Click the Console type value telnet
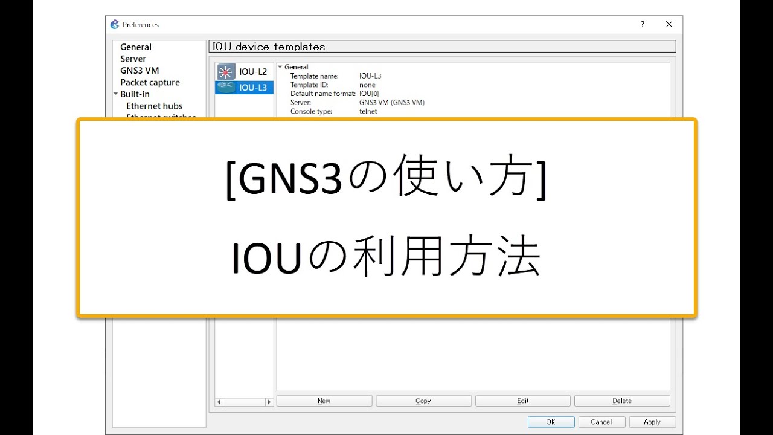Image resolution: width=773 pixels, height=435 pixels. tap(368, 111)
